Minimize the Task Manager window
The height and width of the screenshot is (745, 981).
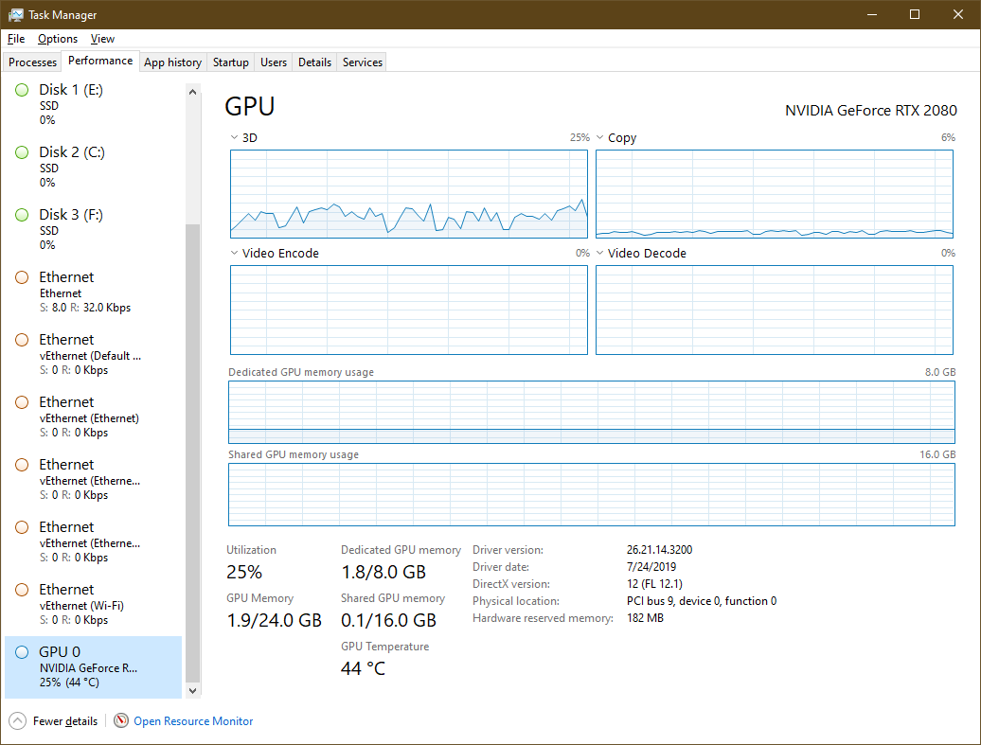(x=872, y=14)
